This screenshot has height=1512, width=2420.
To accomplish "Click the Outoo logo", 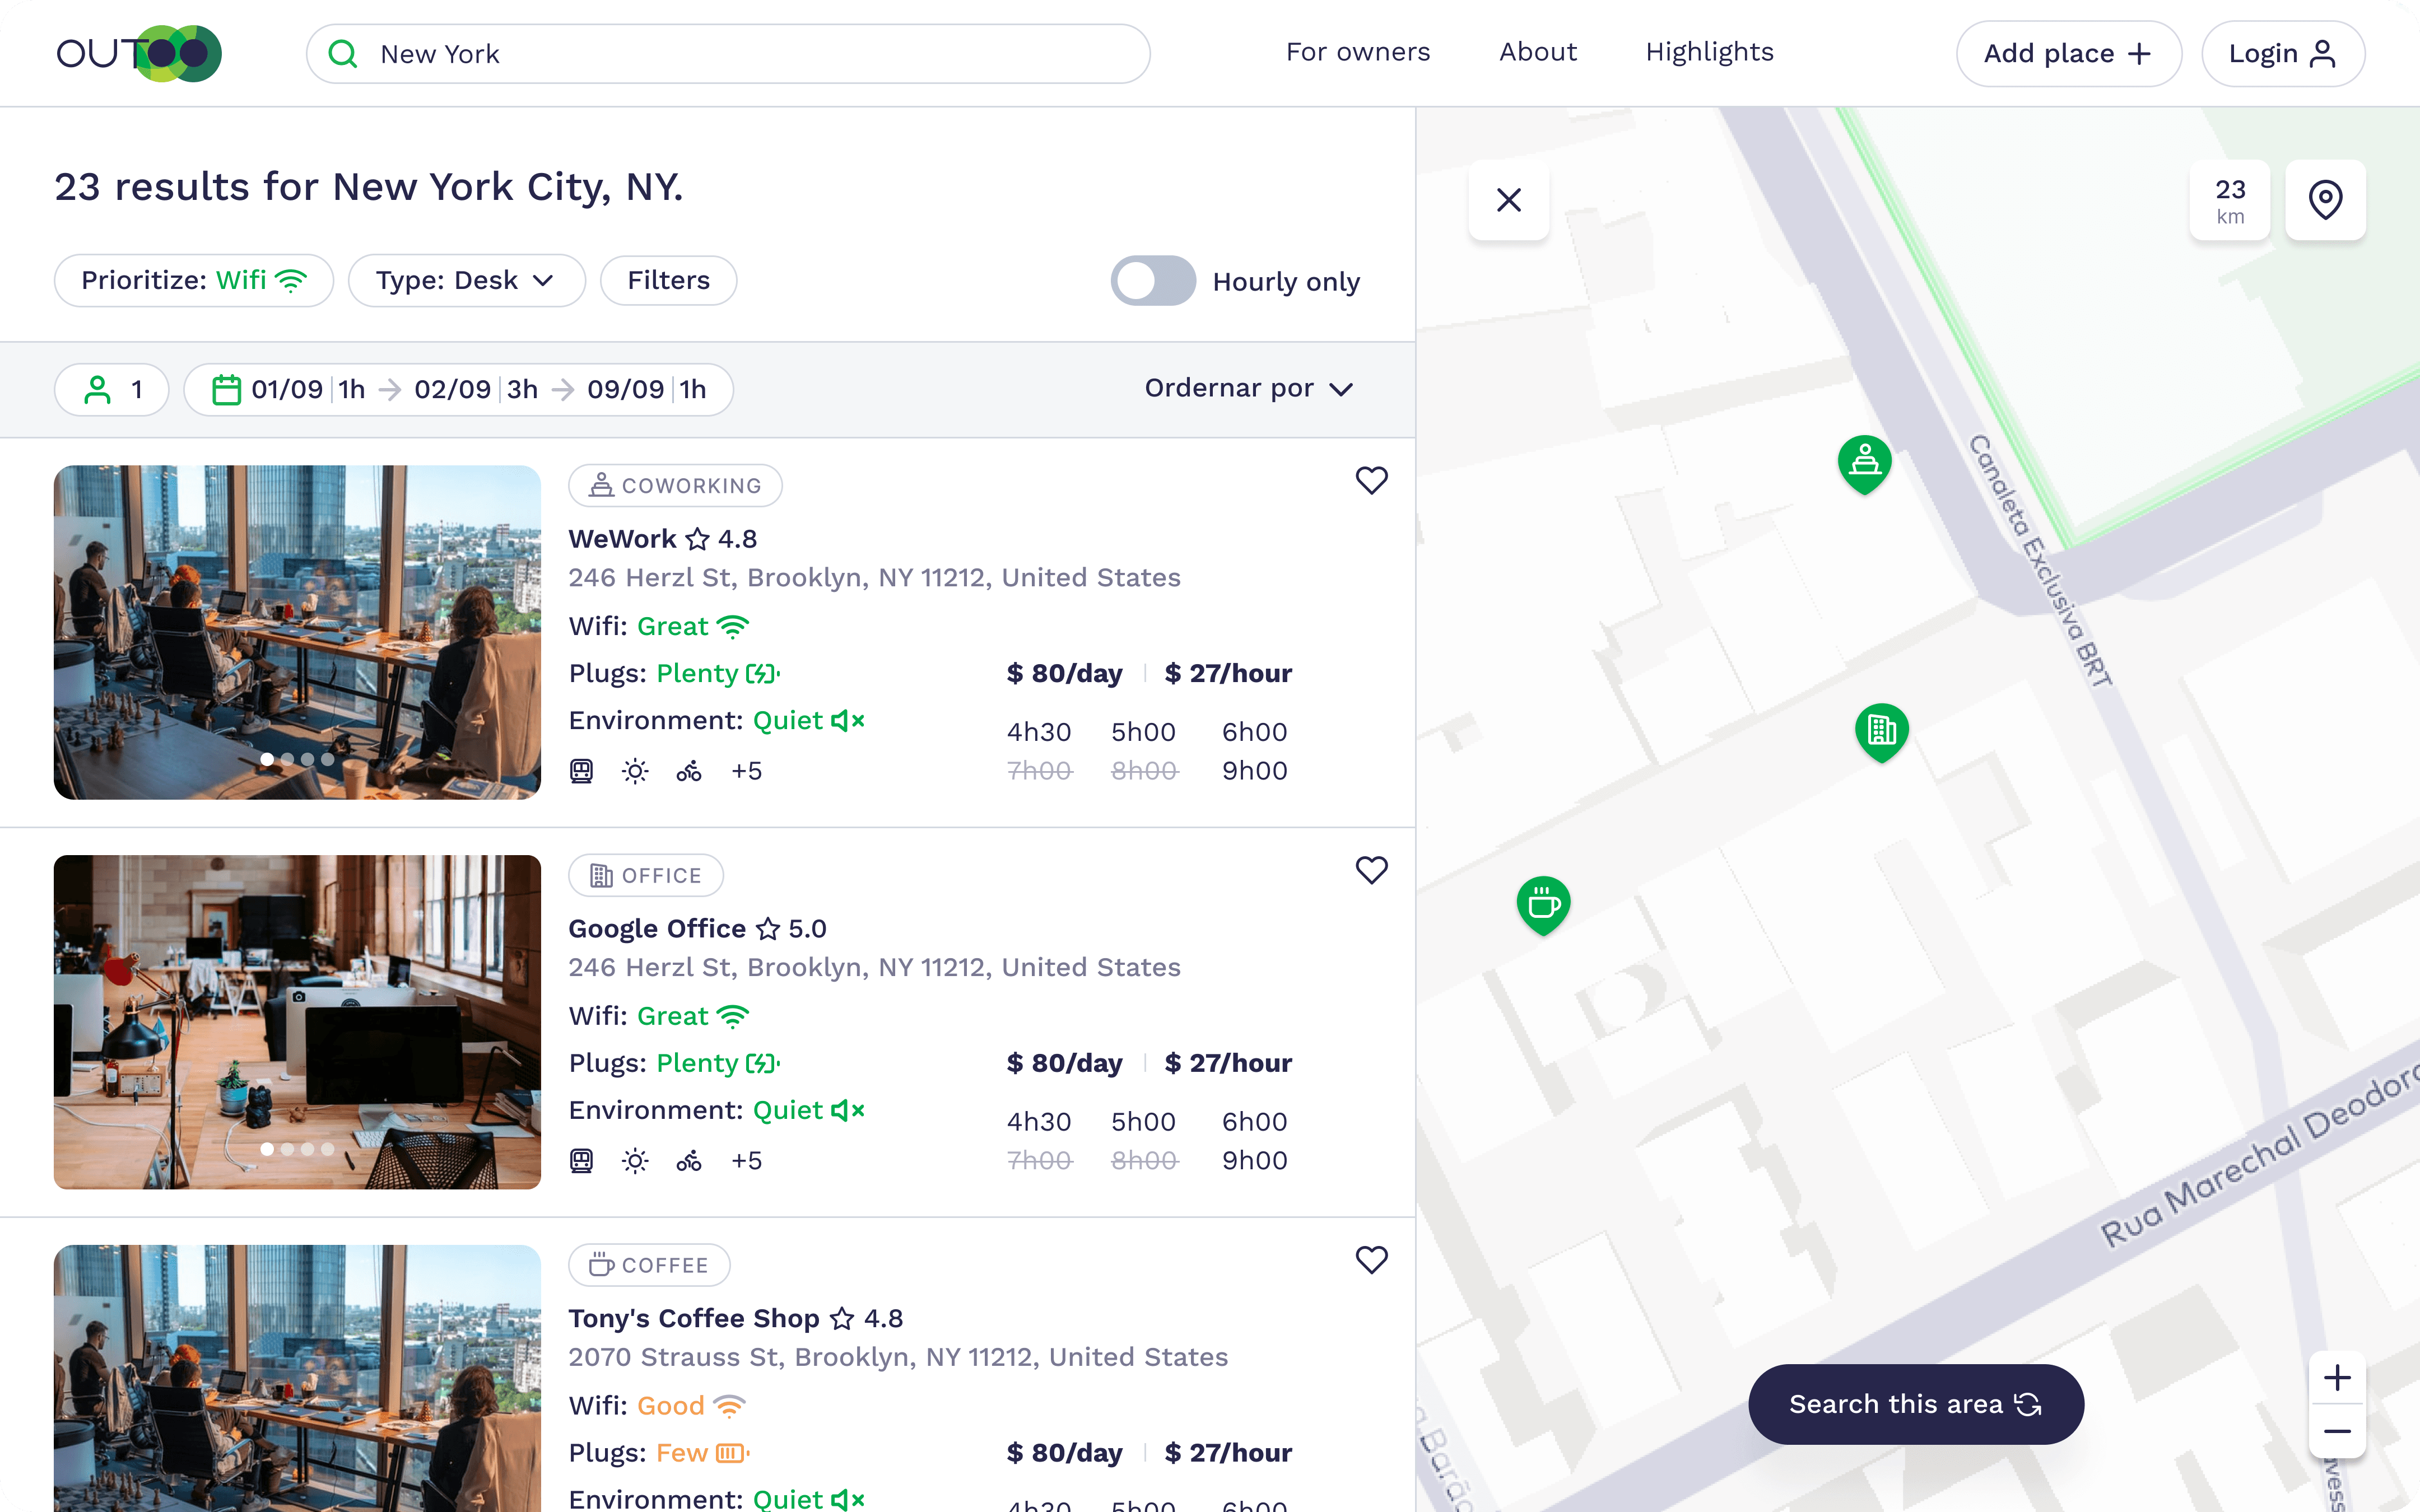I will tap(139, 53).
